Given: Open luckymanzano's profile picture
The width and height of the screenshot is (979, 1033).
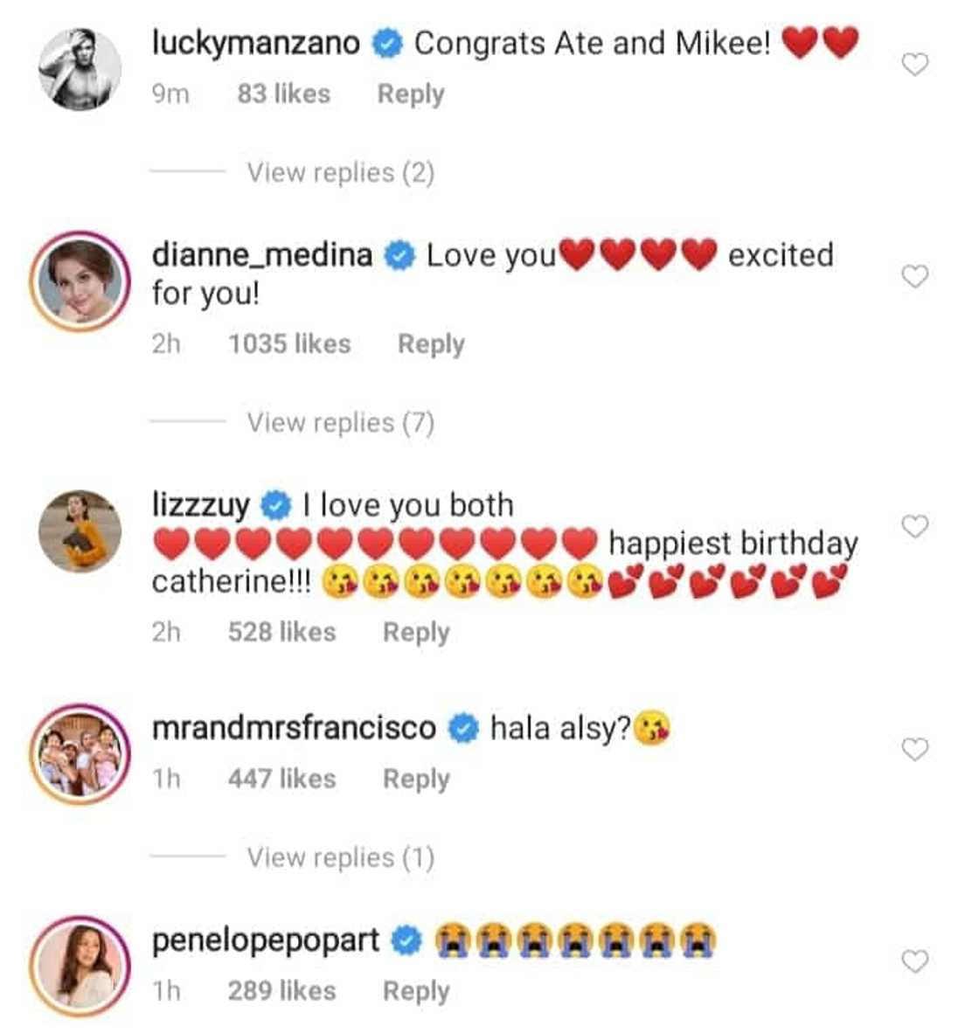Looking at the screenshot, I should click(x=80, y=70).
